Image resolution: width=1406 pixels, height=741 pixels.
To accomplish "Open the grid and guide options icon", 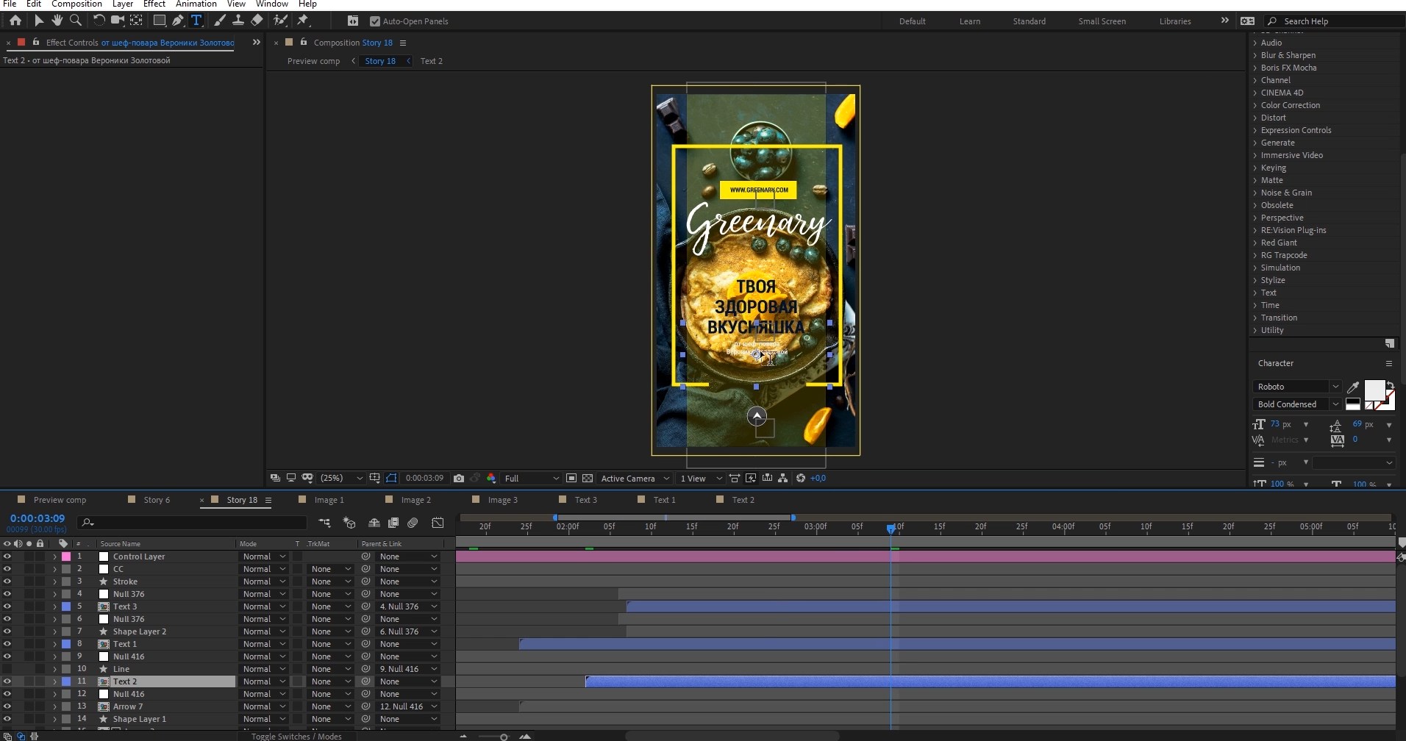I will [x=374, y=478].
